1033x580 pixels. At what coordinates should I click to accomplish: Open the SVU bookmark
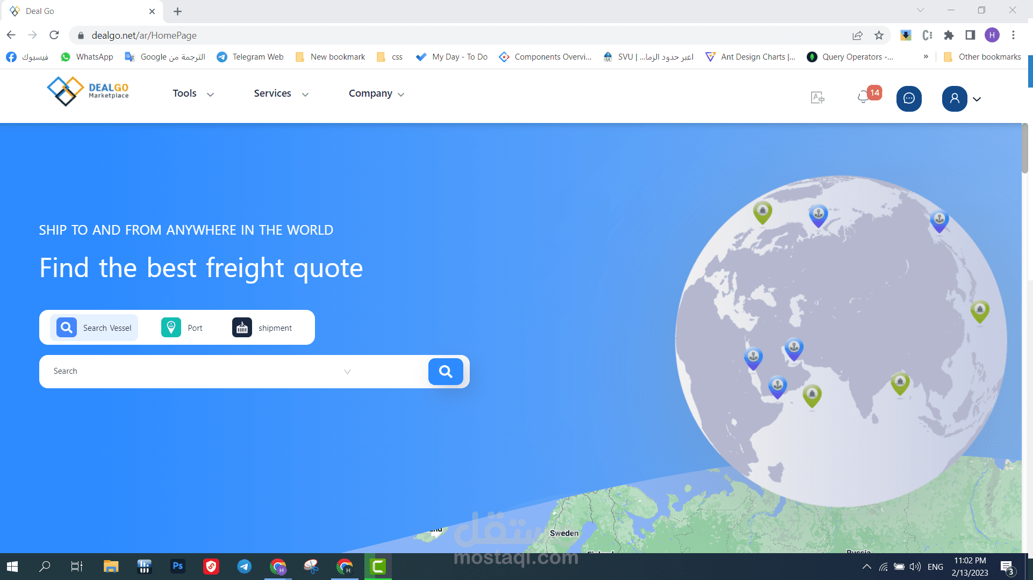tap(648, 57)
